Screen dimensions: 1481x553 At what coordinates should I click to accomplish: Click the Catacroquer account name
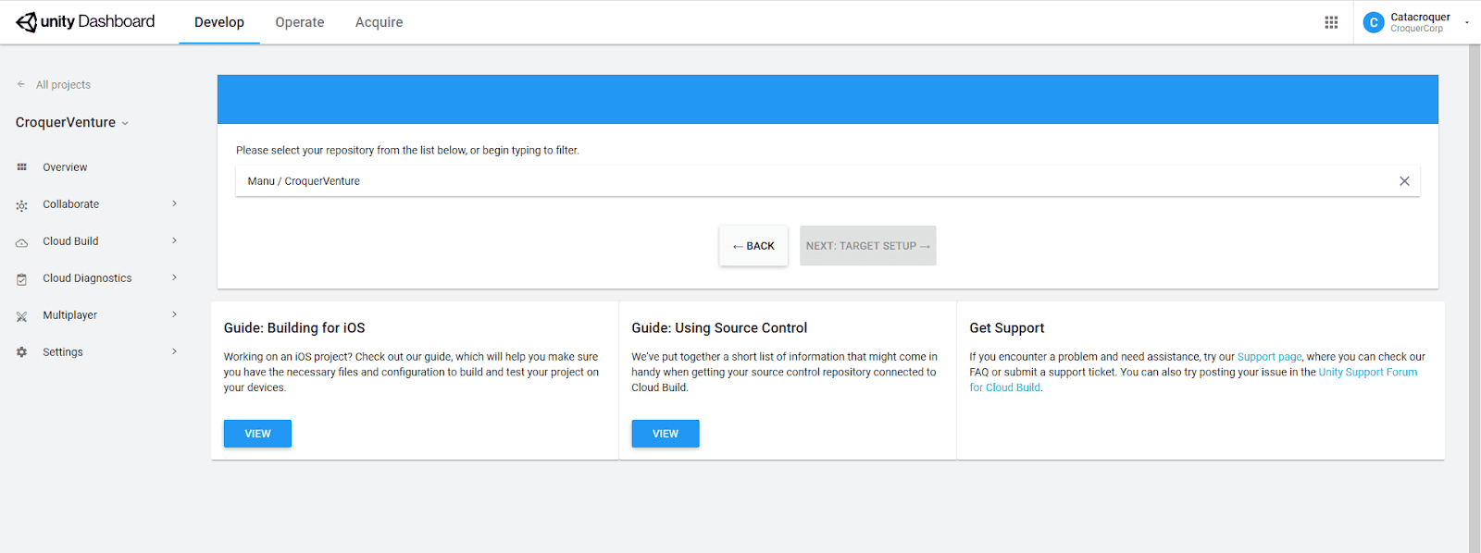click(1420, 17)
